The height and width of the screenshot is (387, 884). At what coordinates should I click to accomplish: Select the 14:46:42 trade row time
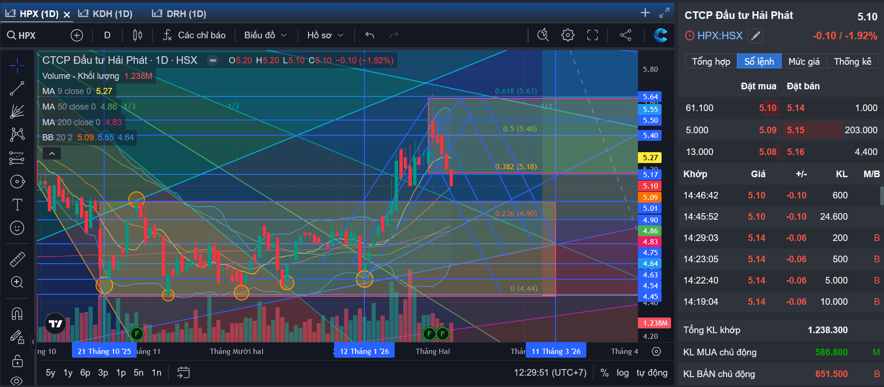tap(701, 195)
